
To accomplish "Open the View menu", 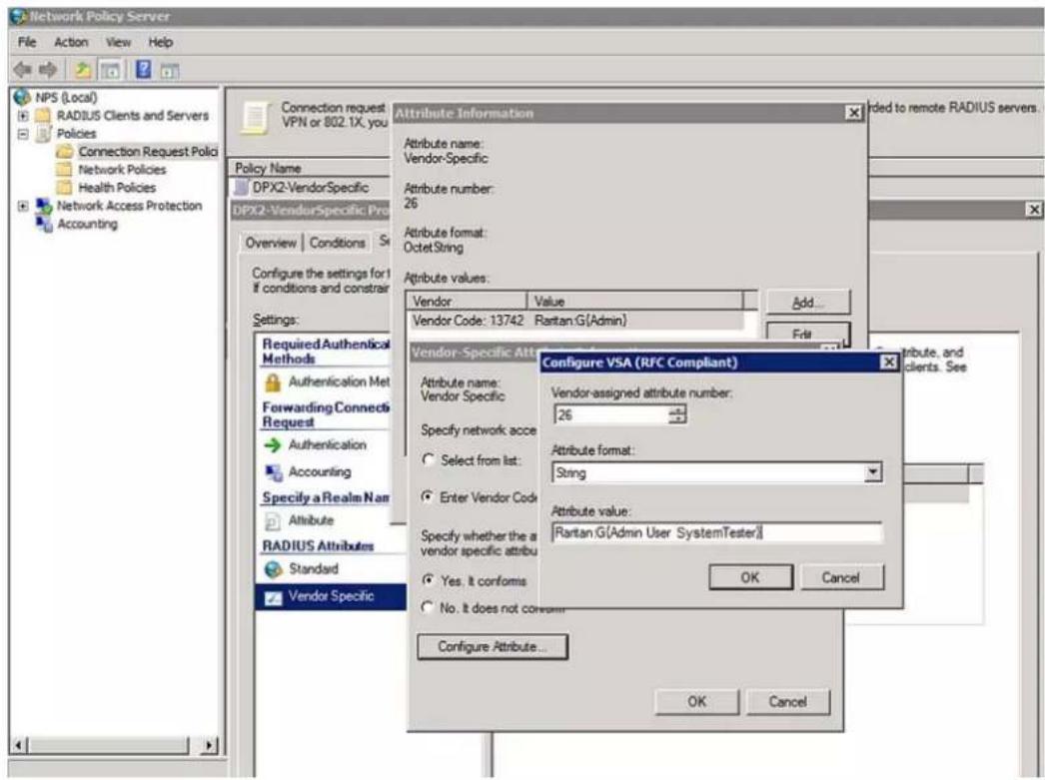I will click(118, 42).
